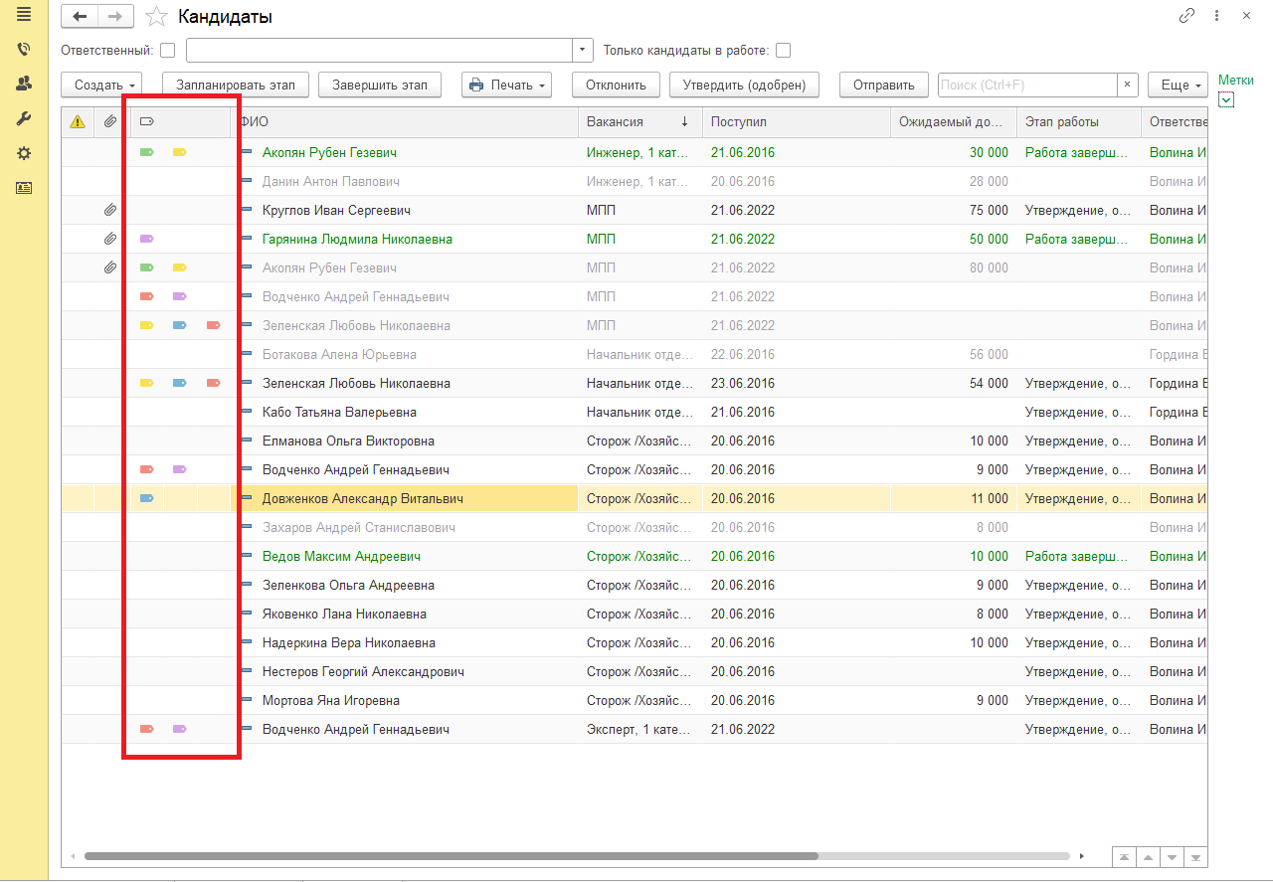Copy link using the chain icon
This screenshot has height=882, width=1273.
pyautogui.click(x=1186, y=16)
